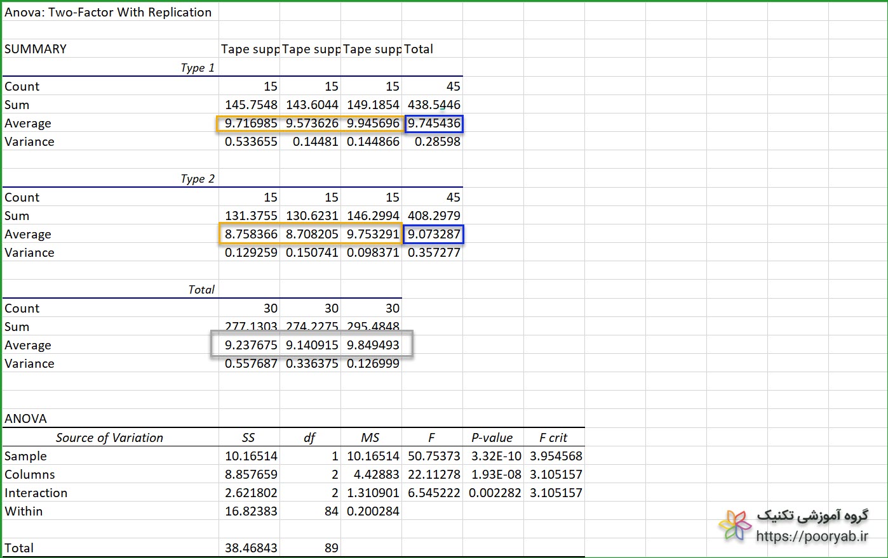888x558 pixels.
Task: Select the SUMMARY heading cell
Action: (x=36, y=49)
